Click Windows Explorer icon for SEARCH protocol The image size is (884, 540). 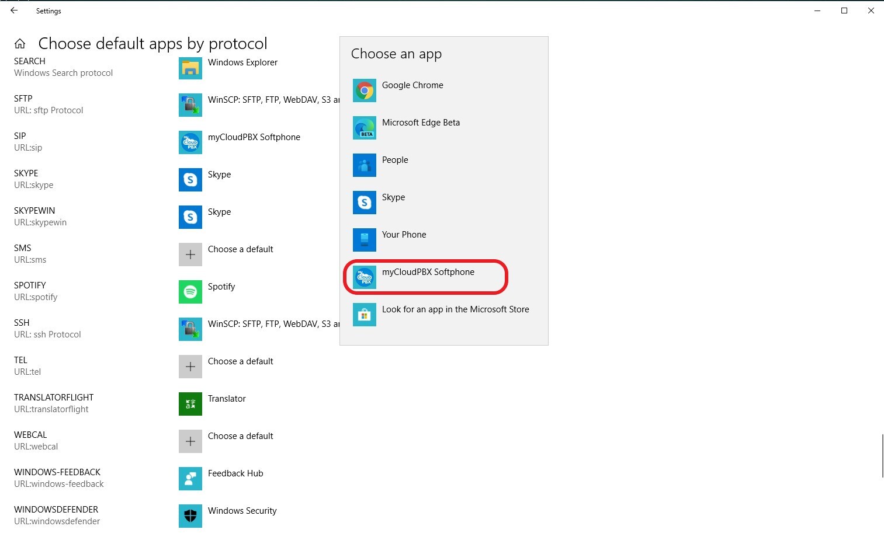(190, 68)
